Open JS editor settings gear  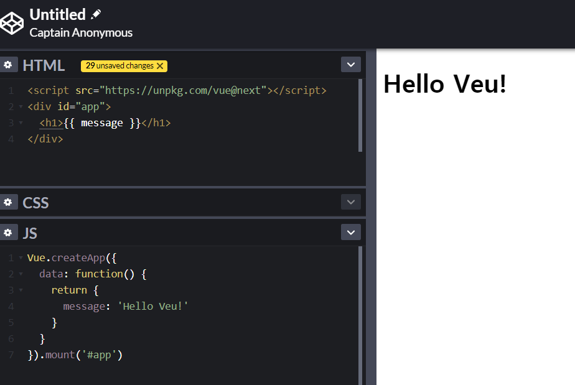click(x=8, y=233)
